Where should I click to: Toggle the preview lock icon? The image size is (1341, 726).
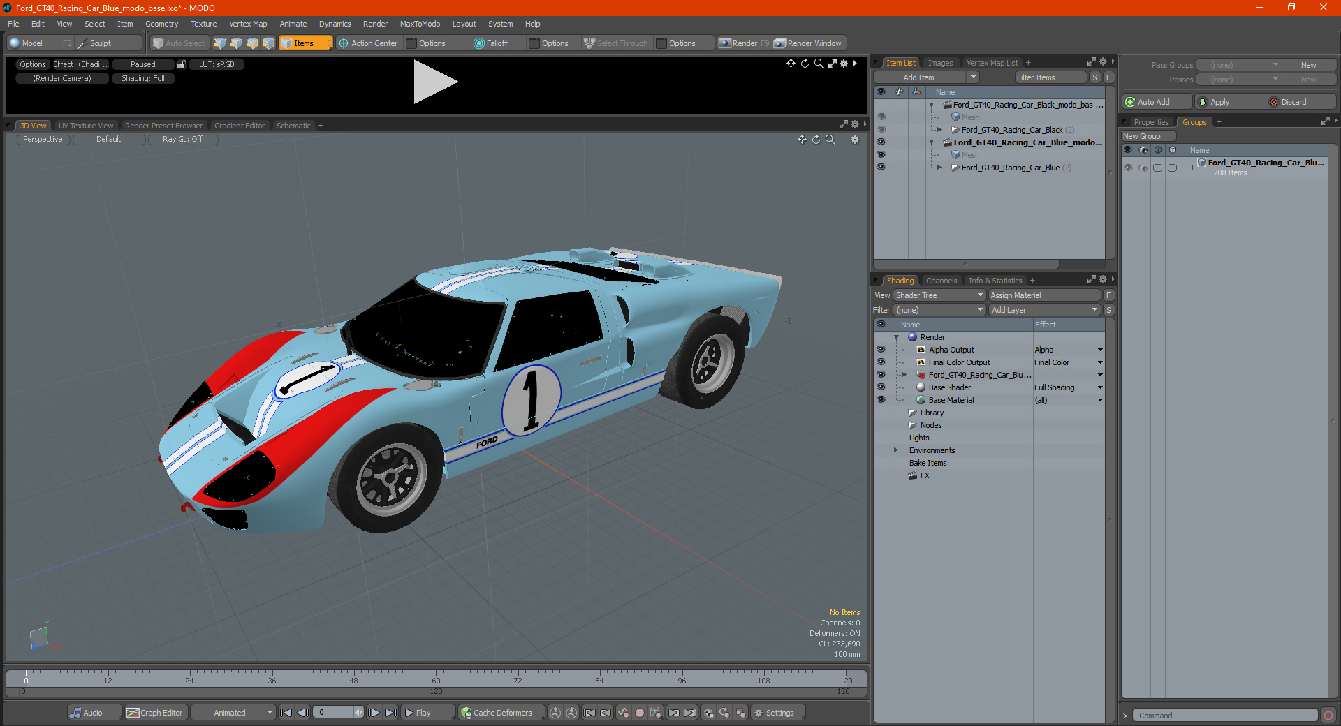tap(182, 64)
